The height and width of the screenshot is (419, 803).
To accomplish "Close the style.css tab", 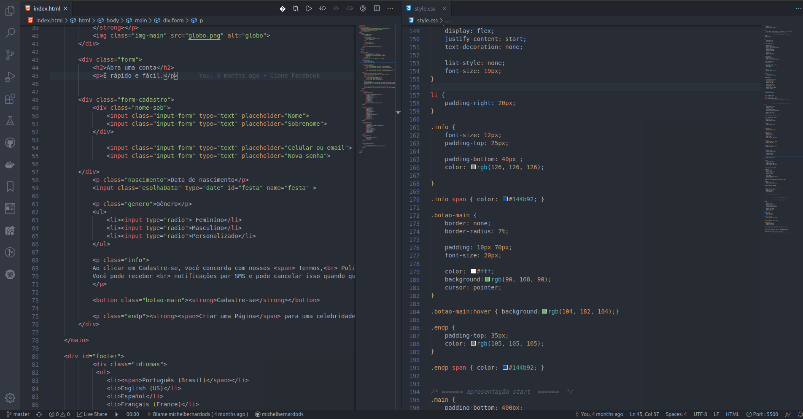I will tap(445, 8).
